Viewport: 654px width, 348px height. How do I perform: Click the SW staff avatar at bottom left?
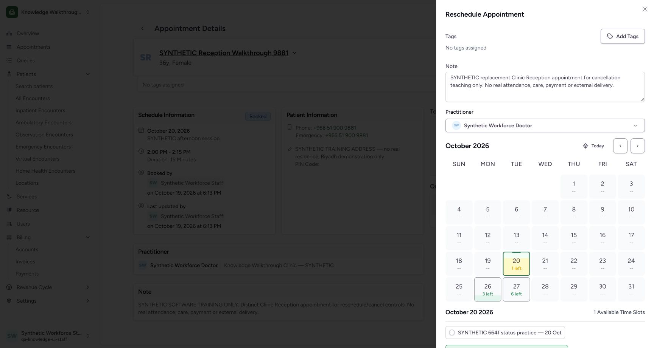(12, 336)
